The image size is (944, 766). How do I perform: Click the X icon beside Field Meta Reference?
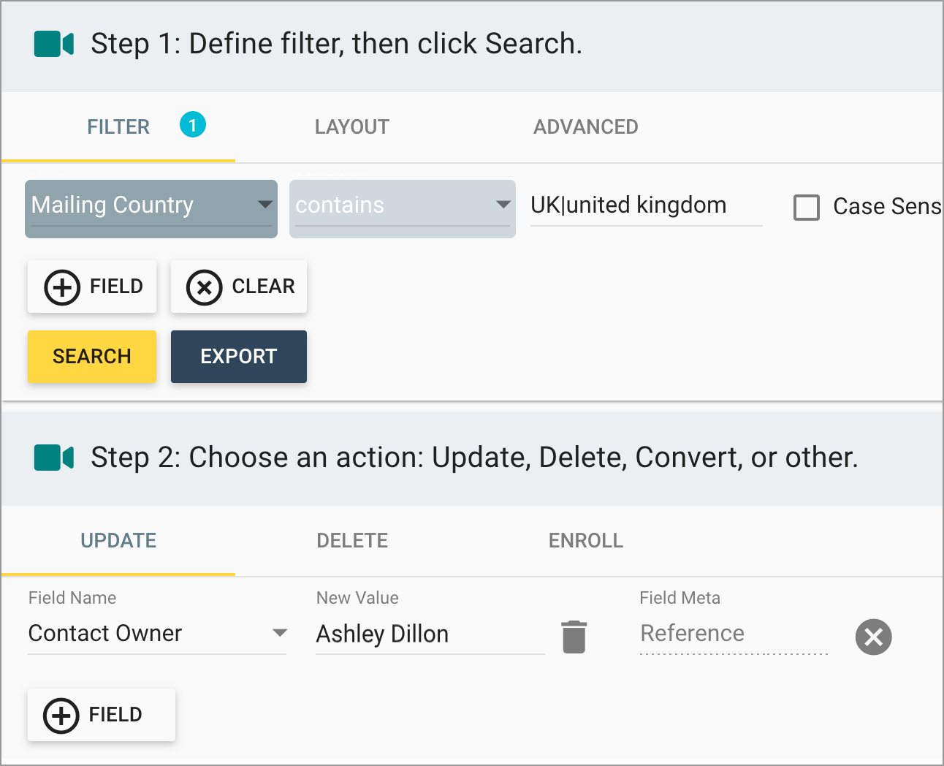[874, 637]
